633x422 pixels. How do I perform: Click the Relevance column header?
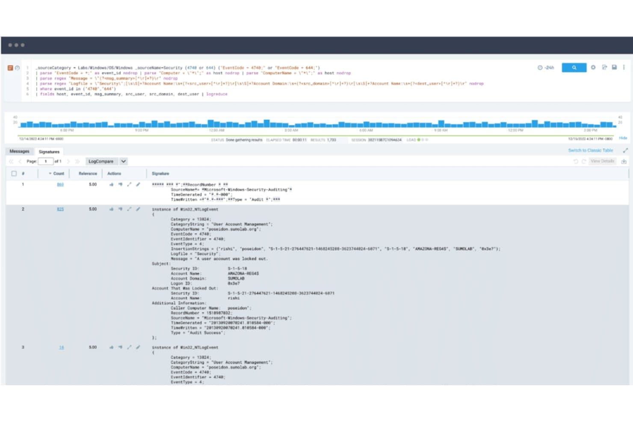[88, 174]
